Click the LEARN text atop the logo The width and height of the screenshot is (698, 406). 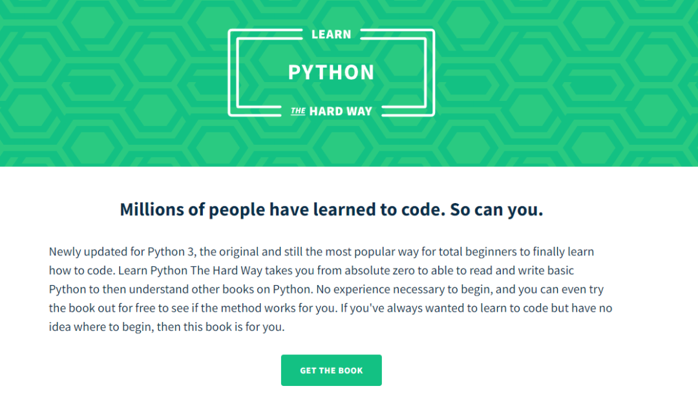(331, 34)
